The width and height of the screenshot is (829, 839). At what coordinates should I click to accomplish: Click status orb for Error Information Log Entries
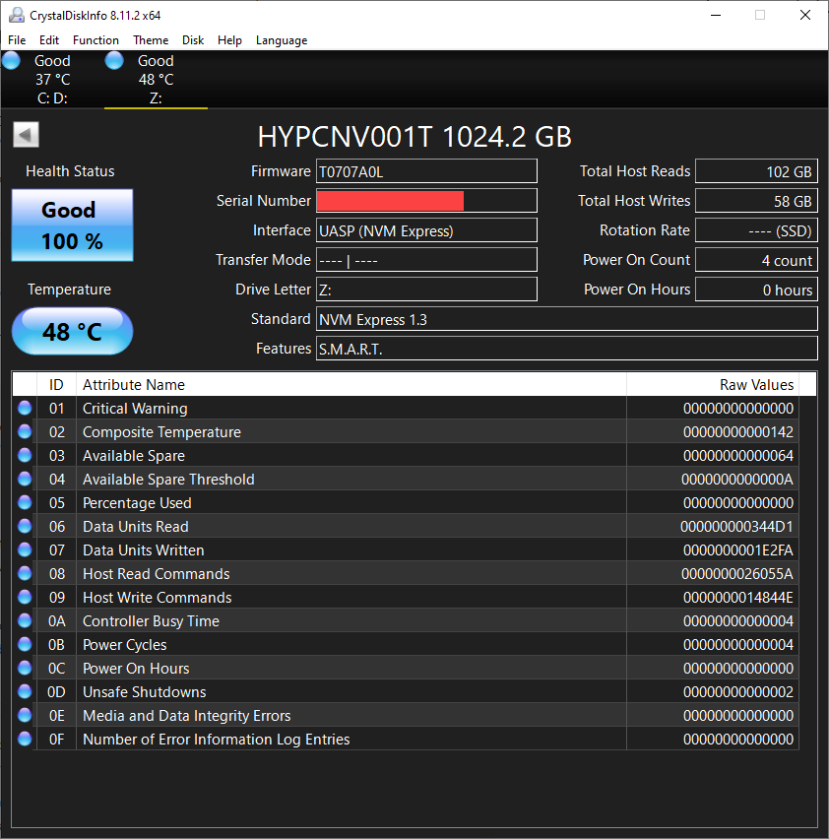25,739
